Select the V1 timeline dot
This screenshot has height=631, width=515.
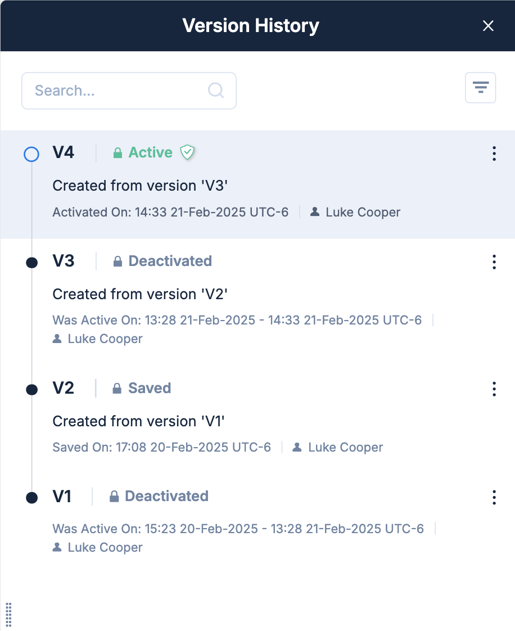32,498
